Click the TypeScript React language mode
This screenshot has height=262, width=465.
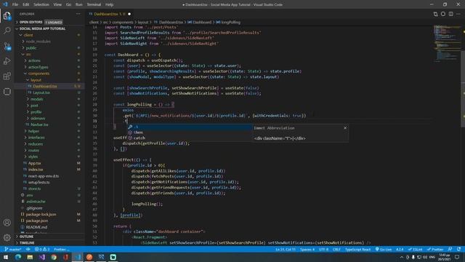(x=357, y=249)
